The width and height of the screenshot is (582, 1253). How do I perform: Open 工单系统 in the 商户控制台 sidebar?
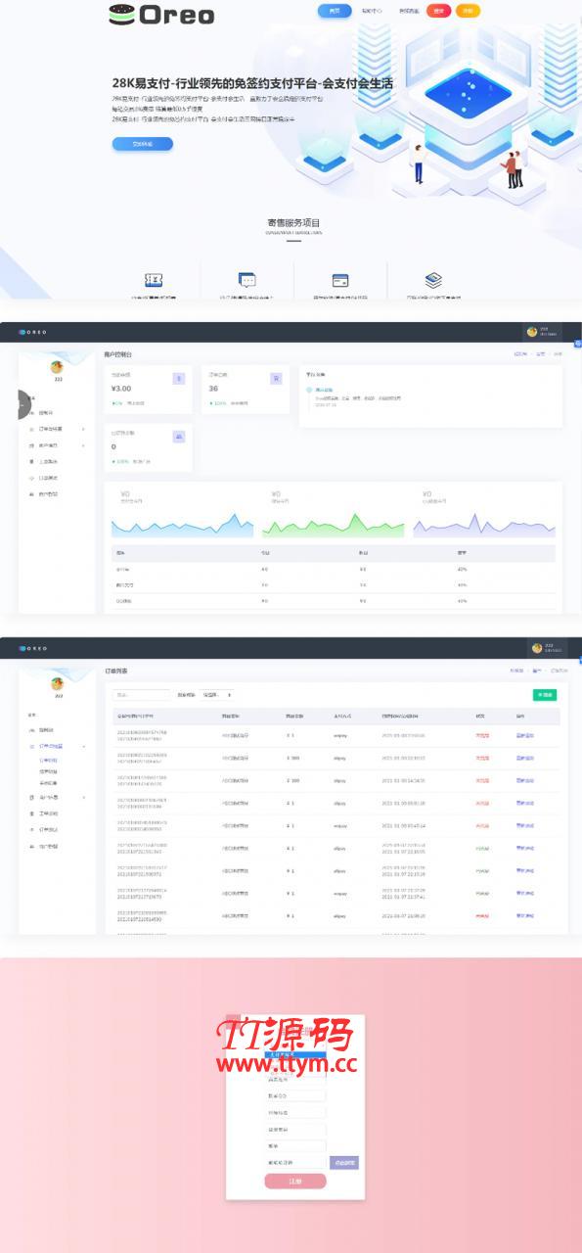coord(47,461)
